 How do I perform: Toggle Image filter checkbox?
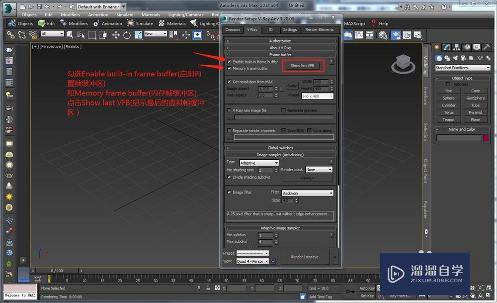(229, 192)
